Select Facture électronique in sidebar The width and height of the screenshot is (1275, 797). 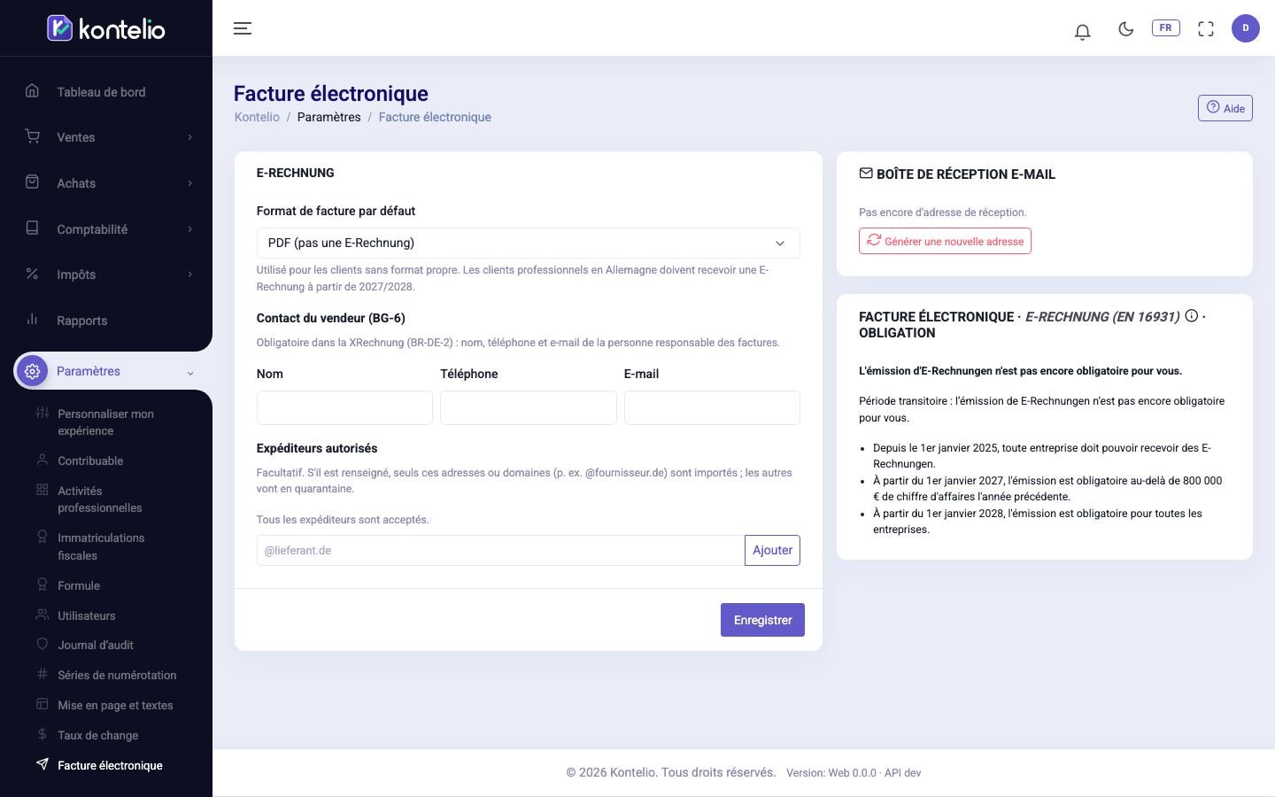(110, 765)
